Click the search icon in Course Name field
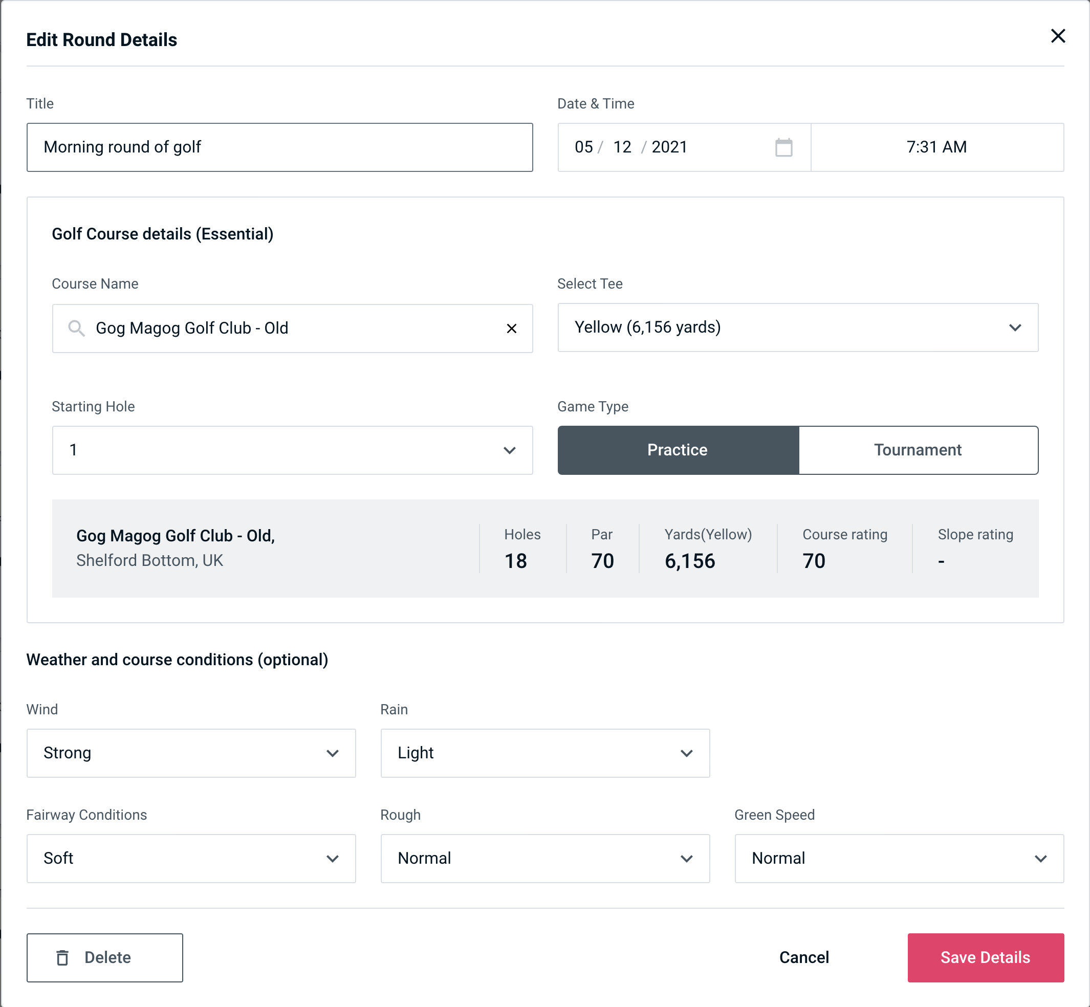 click(x=76, y=327)
